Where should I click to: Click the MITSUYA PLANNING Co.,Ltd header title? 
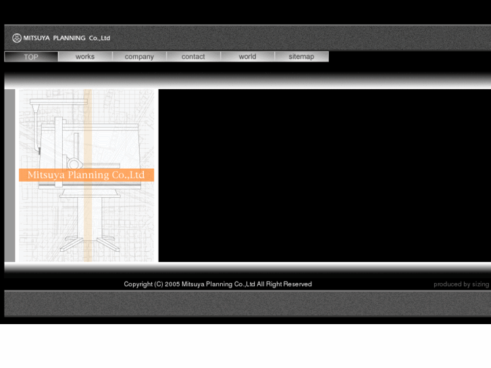(x=67, y=38)
